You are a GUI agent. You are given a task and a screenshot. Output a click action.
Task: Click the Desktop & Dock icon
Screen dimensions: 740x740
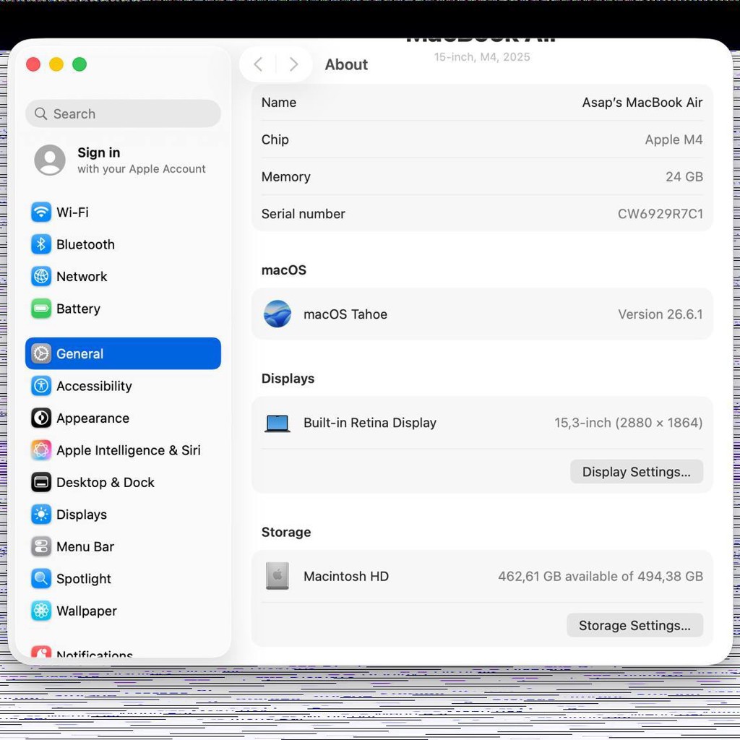[41, 482]
